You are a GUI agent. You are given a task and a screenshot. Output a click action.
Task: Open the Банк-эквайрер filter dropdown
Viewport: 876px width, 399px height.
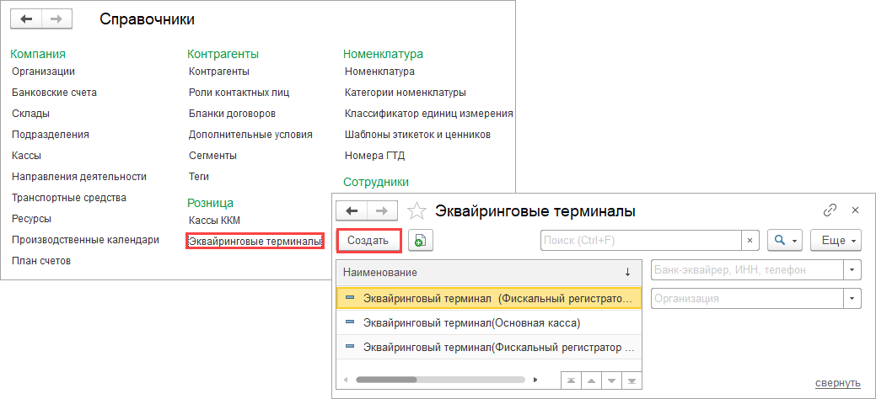(852, 270)
